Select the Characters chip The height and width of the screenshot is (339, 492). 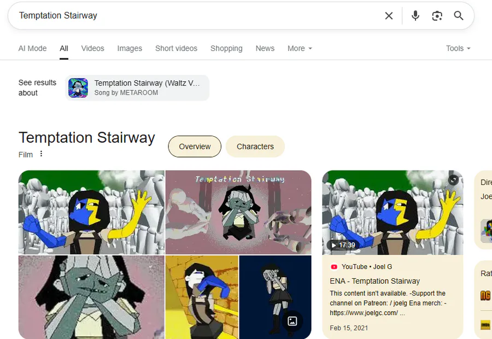point(255,147)
